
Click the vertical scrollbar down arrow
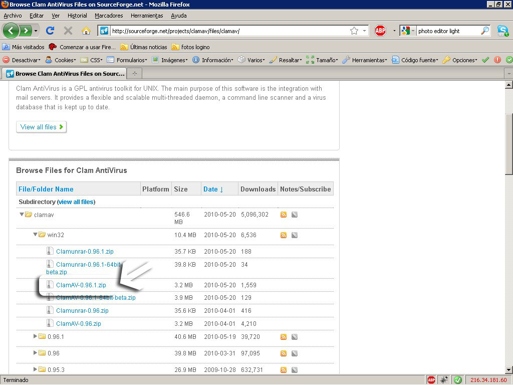click(509, 370)
